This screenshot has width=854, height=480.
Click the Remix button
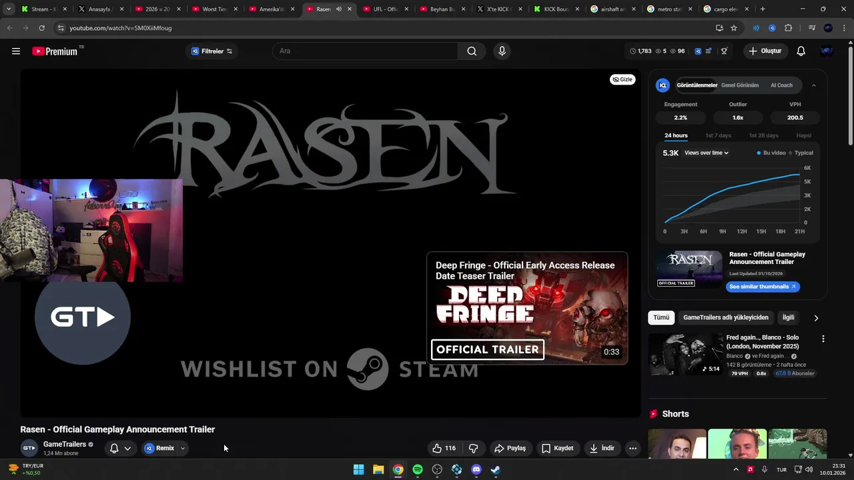(159, 448)
